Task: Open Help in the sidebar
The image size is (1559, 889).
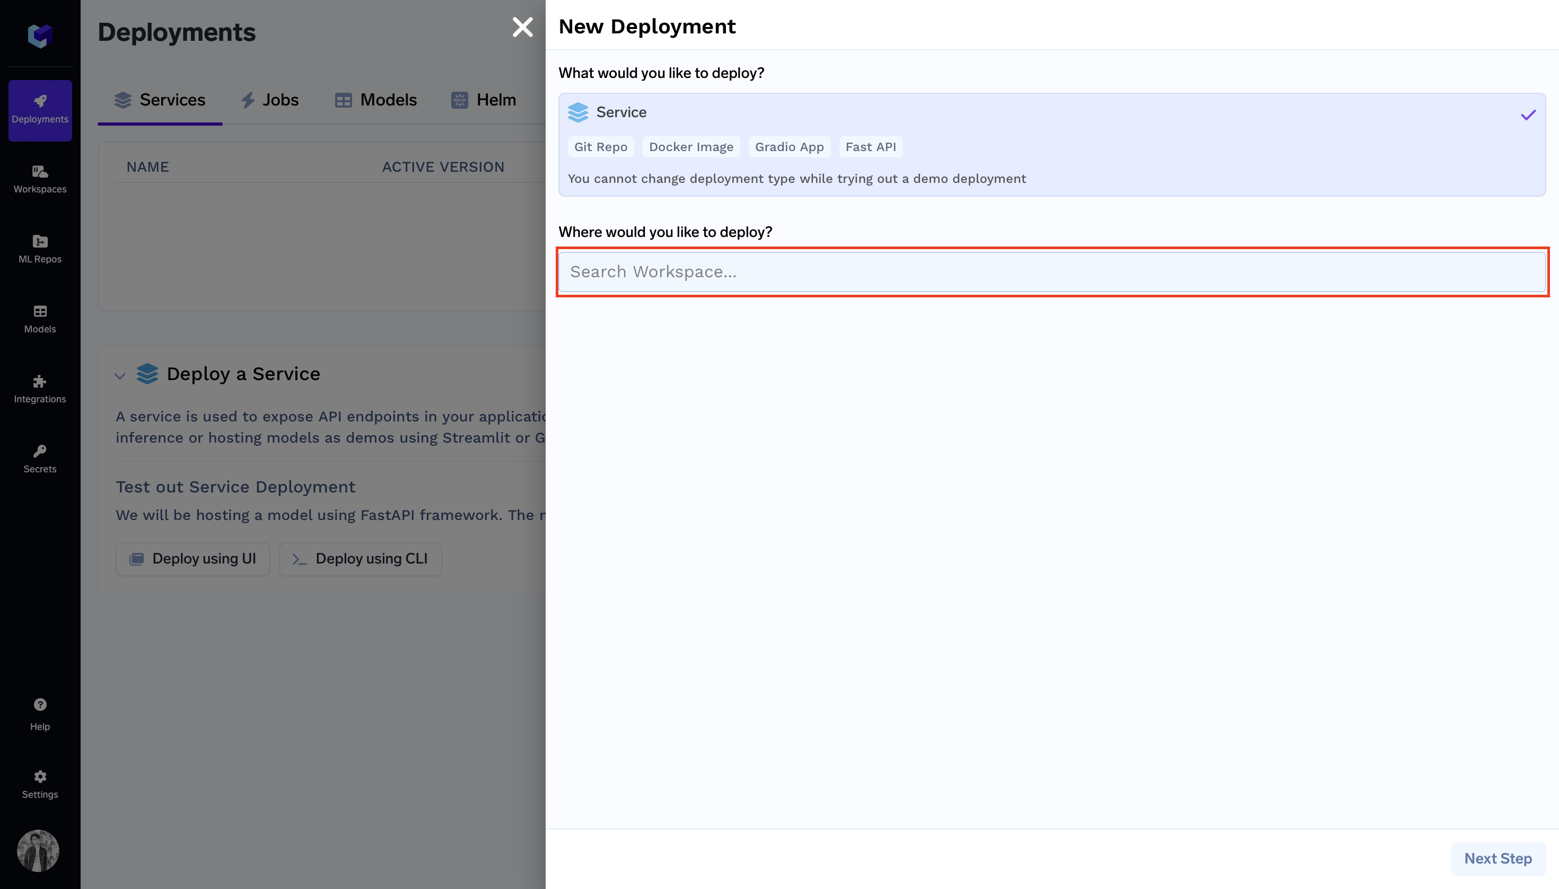Action: [x=40, y=715]
